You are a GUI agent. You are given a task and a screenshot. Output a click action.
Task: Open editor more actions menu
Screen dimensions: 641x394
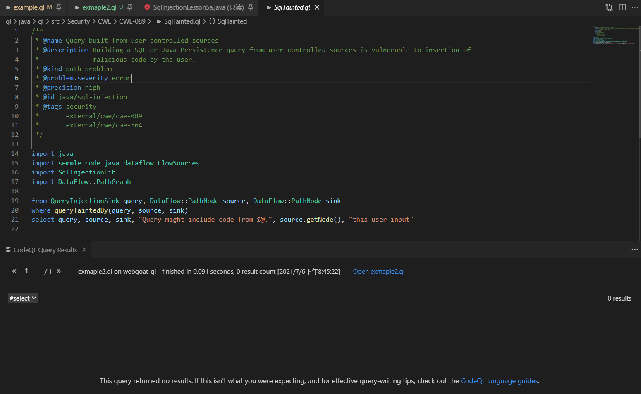635,7
